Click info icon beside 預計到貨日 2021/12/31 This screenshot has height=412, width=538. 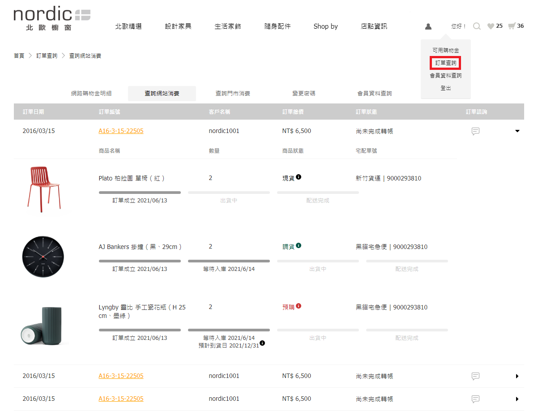click(262, 343)
